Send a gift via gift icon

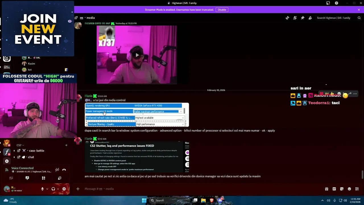click(326, 189)
